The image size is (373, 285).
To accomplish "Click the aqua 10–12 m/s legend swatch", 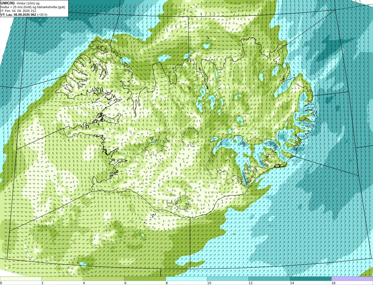I will pyautogui.click(x=228, y=279).
